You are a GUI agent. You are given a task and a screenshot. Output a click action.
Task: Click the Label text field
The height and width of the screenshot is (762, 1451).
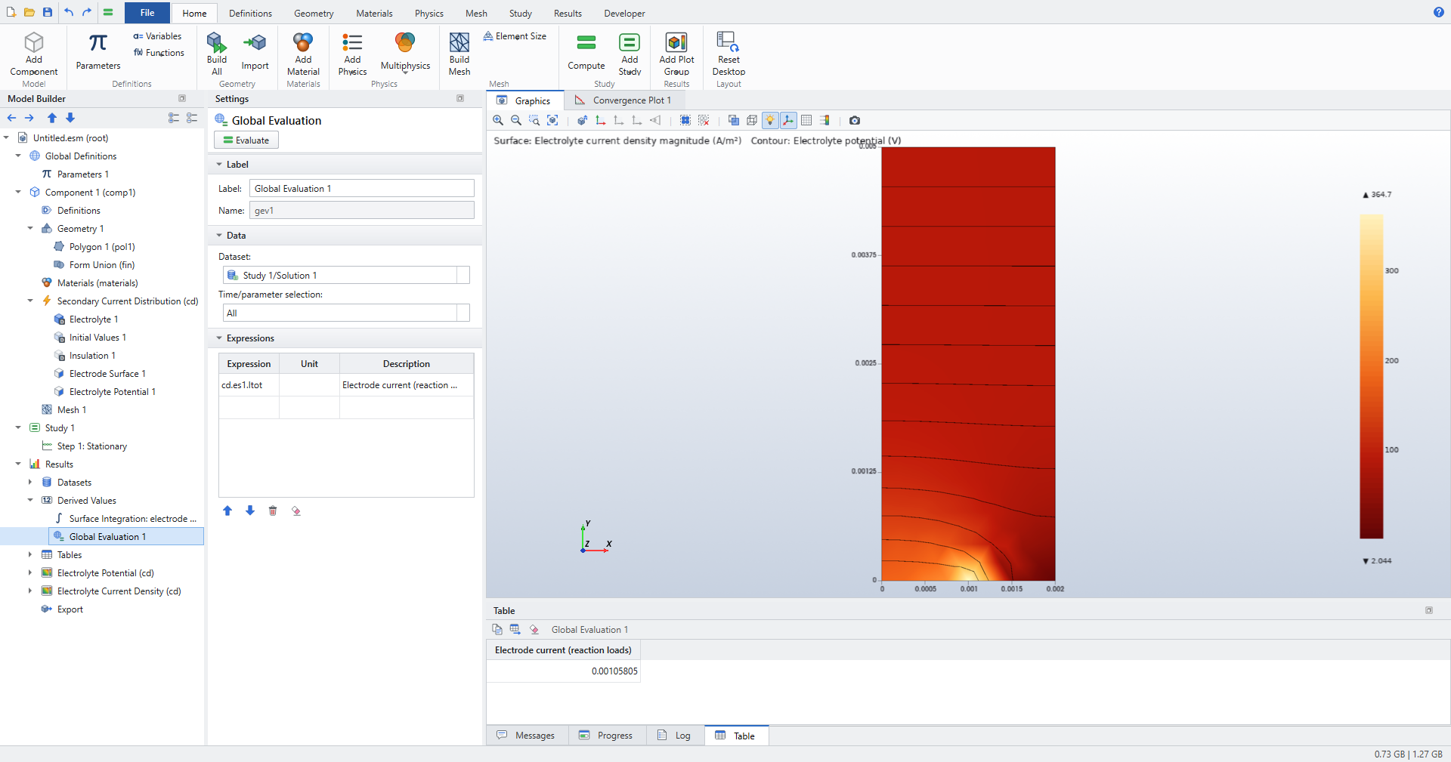(362, 189)
